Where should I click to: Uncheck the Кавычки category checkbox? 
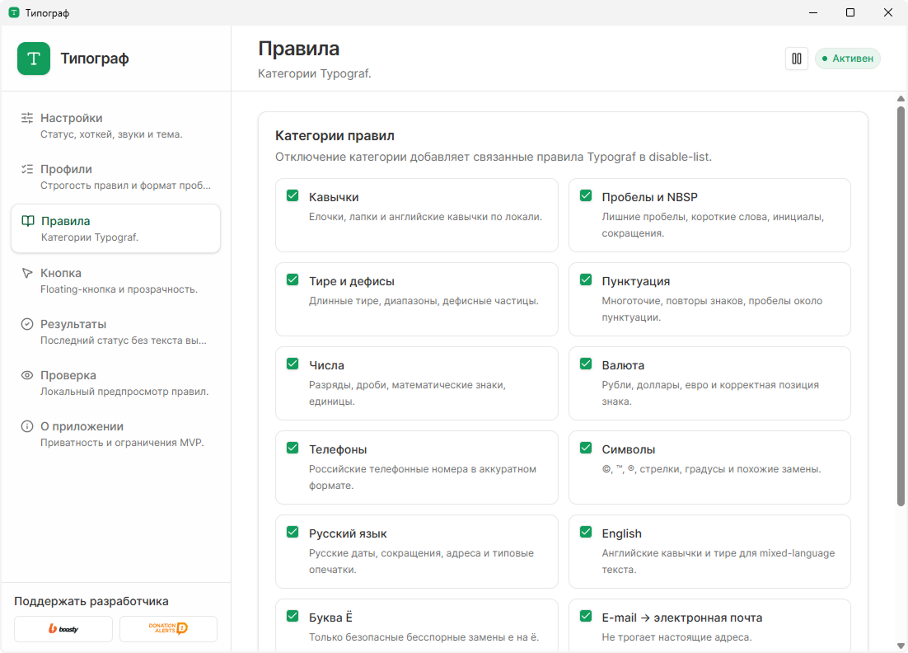coord(293,196)
